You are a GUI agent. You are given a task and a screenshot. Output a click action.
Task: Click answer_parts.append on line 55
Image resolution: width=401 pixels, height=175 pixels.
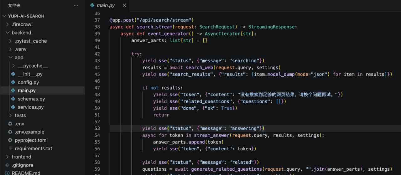coord(179,142)
